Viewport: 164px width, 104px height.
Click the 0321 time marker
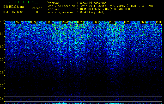coord(18,22)
